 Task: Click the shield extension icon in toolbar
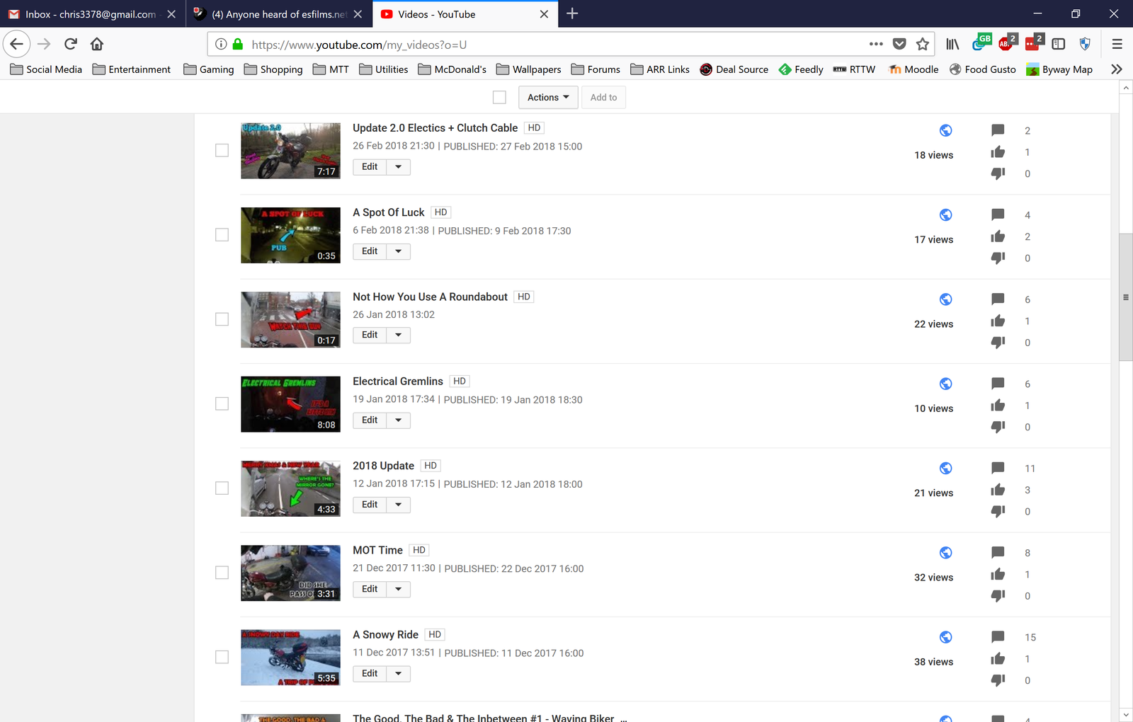tap(1085, 44)
